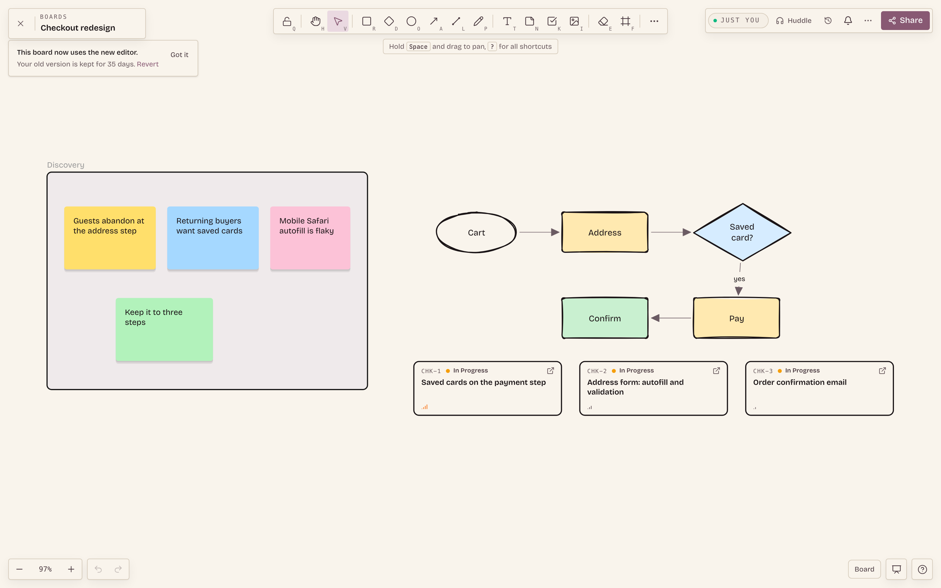This screenshot has height=588, width=941.
Task: Start presentation mode
Action: (896, 569)
